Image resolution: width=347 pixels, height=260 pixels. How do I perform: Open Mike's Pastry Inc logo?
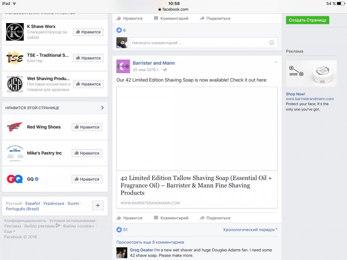point(15,153)
